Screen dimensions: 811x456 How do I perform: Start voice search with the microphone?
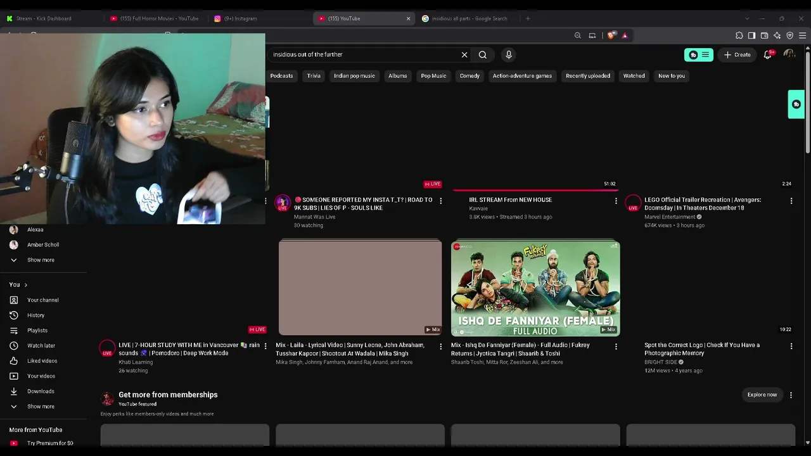coord(509,55)
